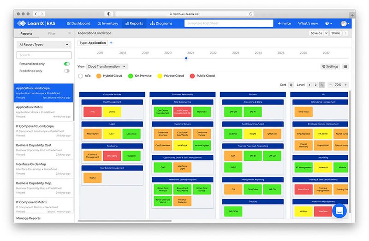
Task: Open the All Report Types dropdown
Action: [x=44, y=44]
